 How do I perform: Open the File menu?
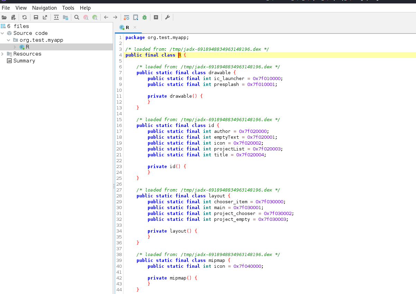click(x=6, y=8)
